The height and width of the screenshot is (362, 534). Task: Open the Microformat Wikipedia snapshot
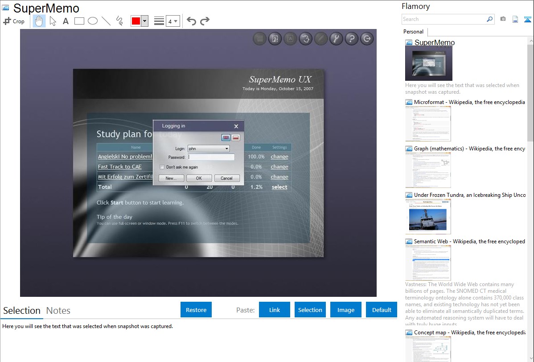(428, 124)
